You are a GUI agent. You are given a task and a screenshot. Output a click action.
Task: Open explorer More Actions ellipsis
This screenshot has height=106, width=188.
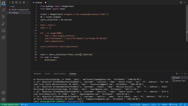point(27,3)
